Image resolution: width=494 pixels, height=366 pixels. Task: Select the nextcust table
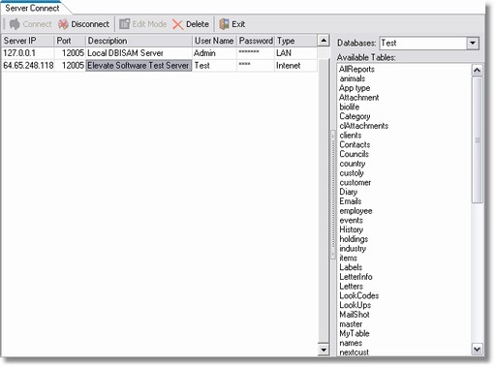[x=354, y=352]
